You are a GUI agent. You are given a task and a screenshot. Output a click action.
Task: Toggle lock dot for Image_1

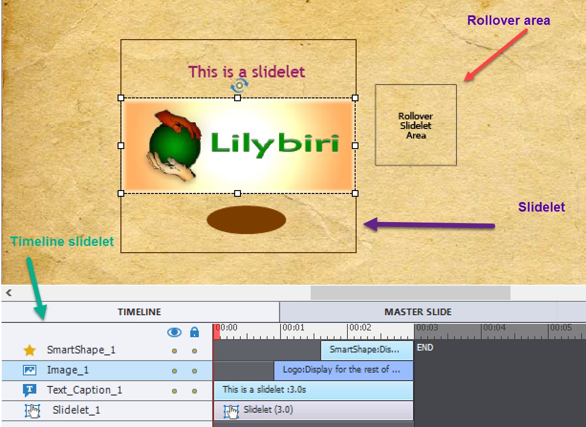tap(195, 371)
